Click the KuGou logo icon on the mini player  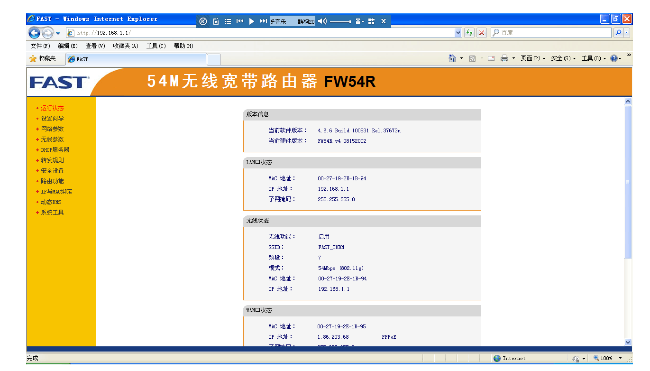pyautogui.click(x=203, y=21)
